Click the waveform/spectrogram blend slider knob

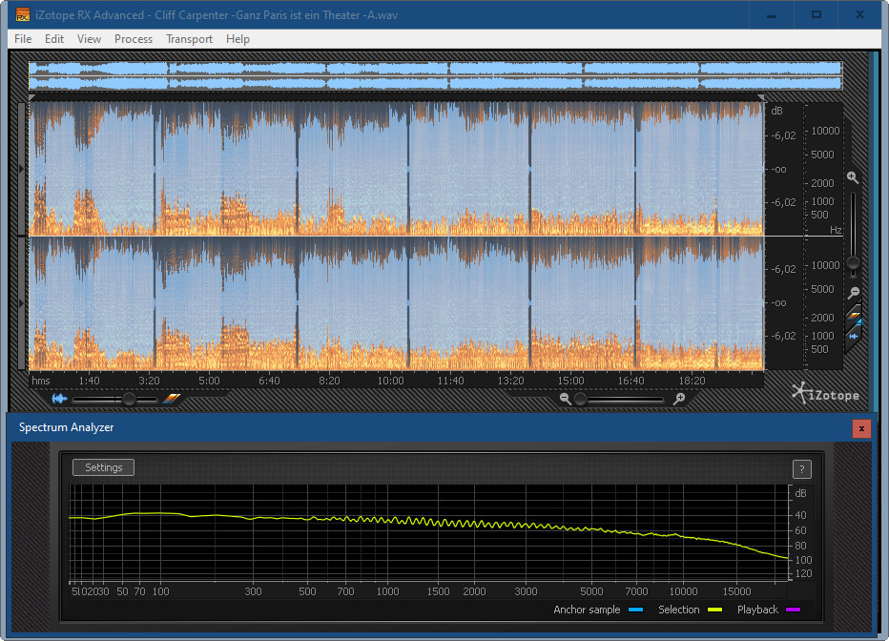128,400
